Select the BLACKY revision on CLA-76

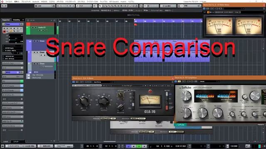pos(142,119)
